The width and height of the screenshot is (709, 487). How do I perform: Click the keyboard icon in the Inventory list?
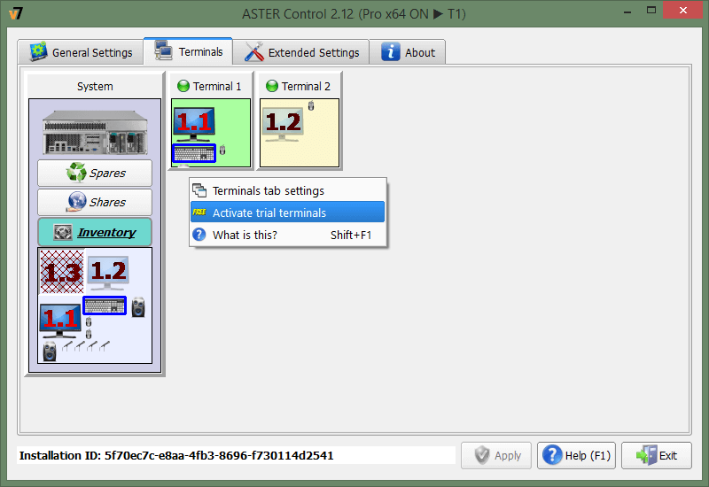[x=105, y=306]
